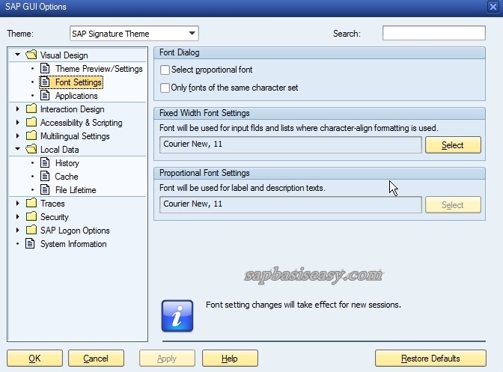Click the System Information page icon
The image size is (503, 372).
pyautogui.click(x=31, y=244)
